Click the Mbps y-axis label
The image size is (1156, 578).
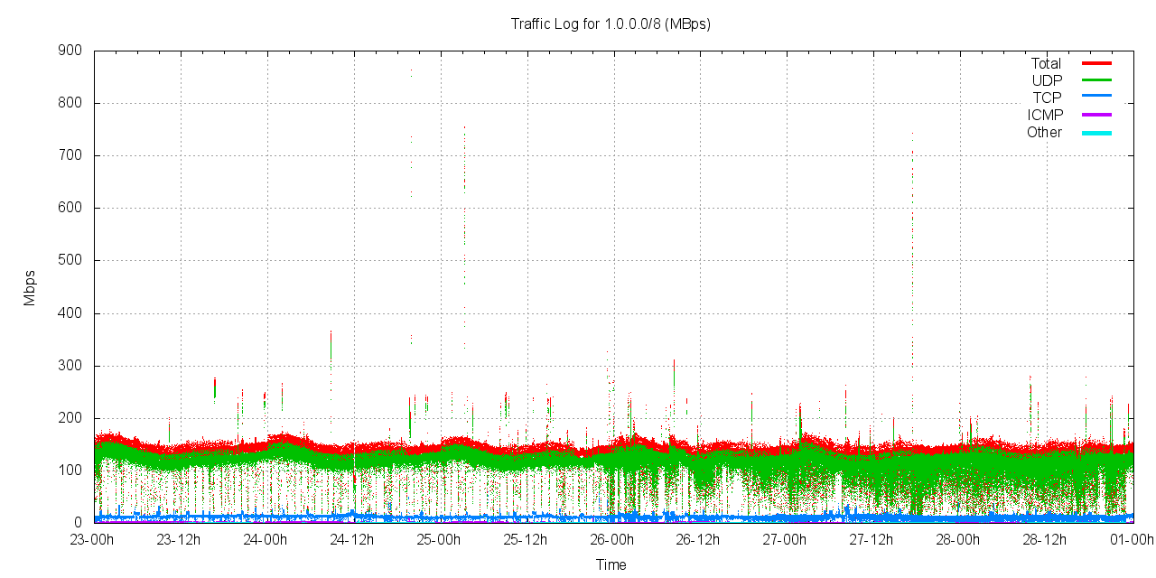pyautogui.click(x=30, y=287)
